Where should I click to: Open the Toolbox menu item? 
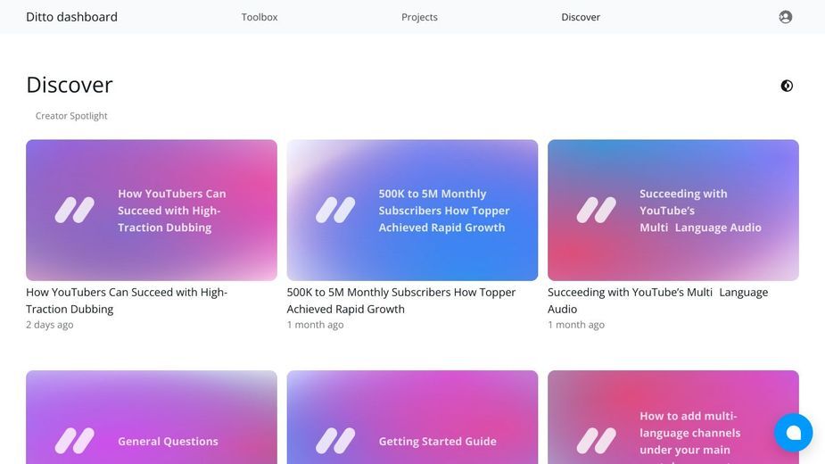(x=260, y=17)
